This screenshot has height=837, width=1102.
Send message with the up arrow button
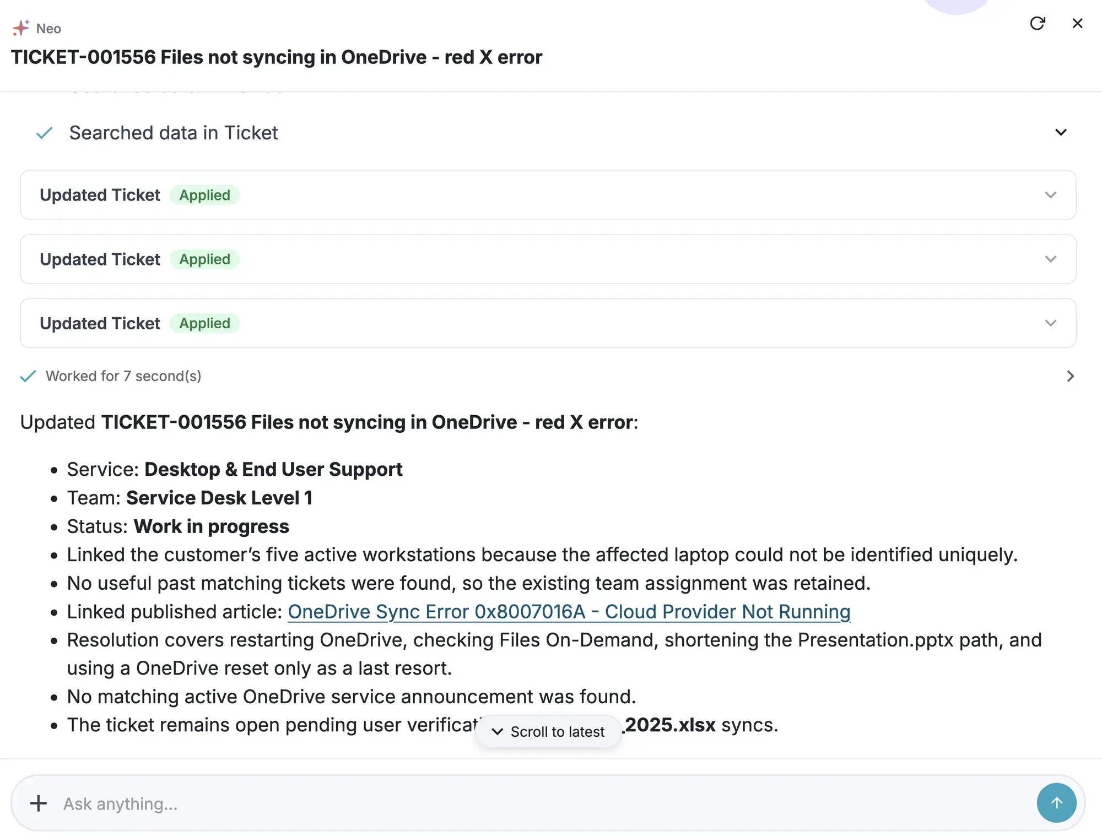pos(1056,803)
